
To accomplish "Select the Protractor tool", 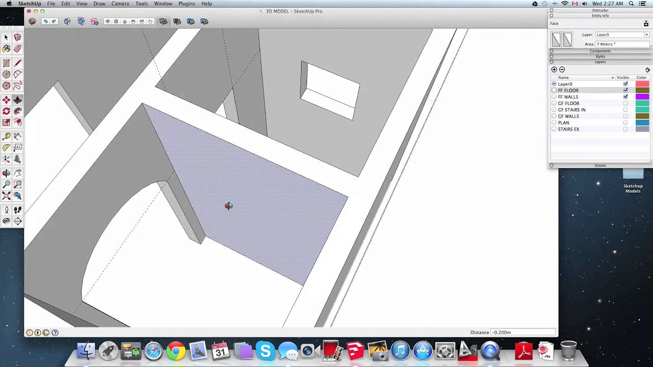I will (6, 148).
